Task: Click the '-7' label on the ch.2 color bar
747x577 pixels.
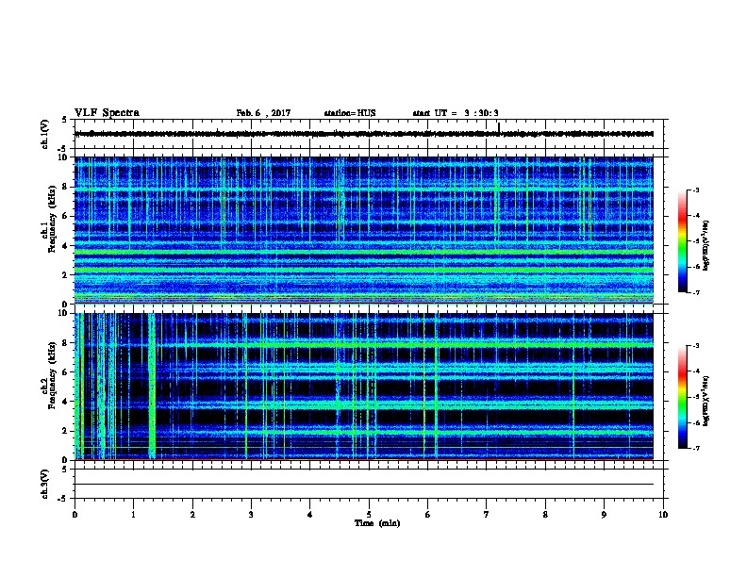Action: (695, 448)
